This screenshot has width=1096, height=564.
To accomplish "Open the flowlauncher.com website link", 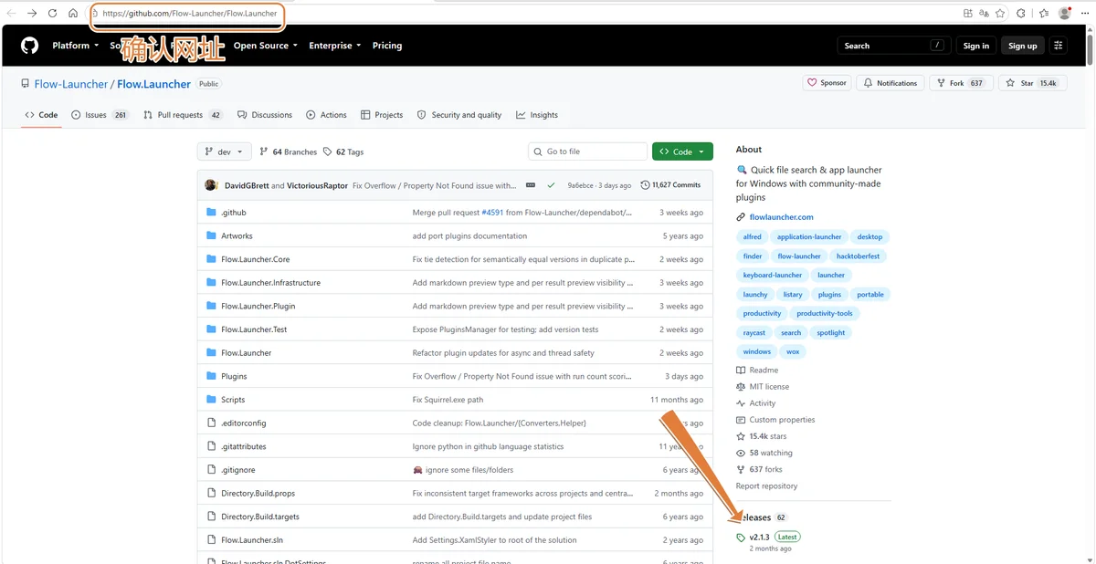I will tap(781, 217).
